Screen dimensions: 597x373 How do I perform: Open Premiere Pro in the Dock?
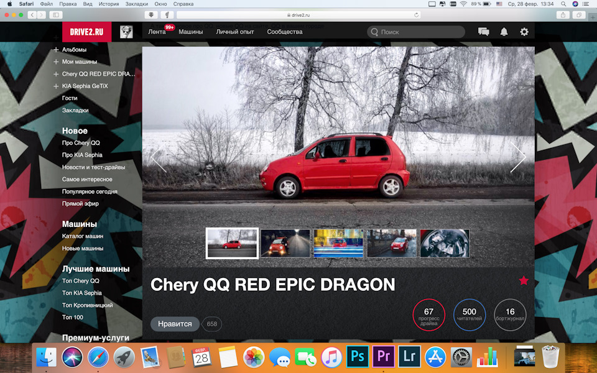[x=384, y=356]
